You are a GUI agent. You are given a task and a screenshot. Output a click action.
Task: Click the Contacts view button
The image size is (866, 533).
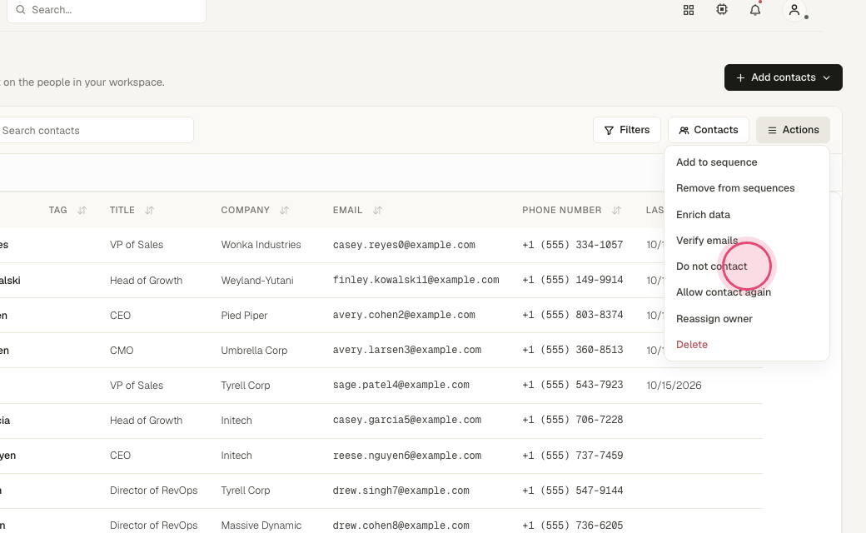(709, 130)
